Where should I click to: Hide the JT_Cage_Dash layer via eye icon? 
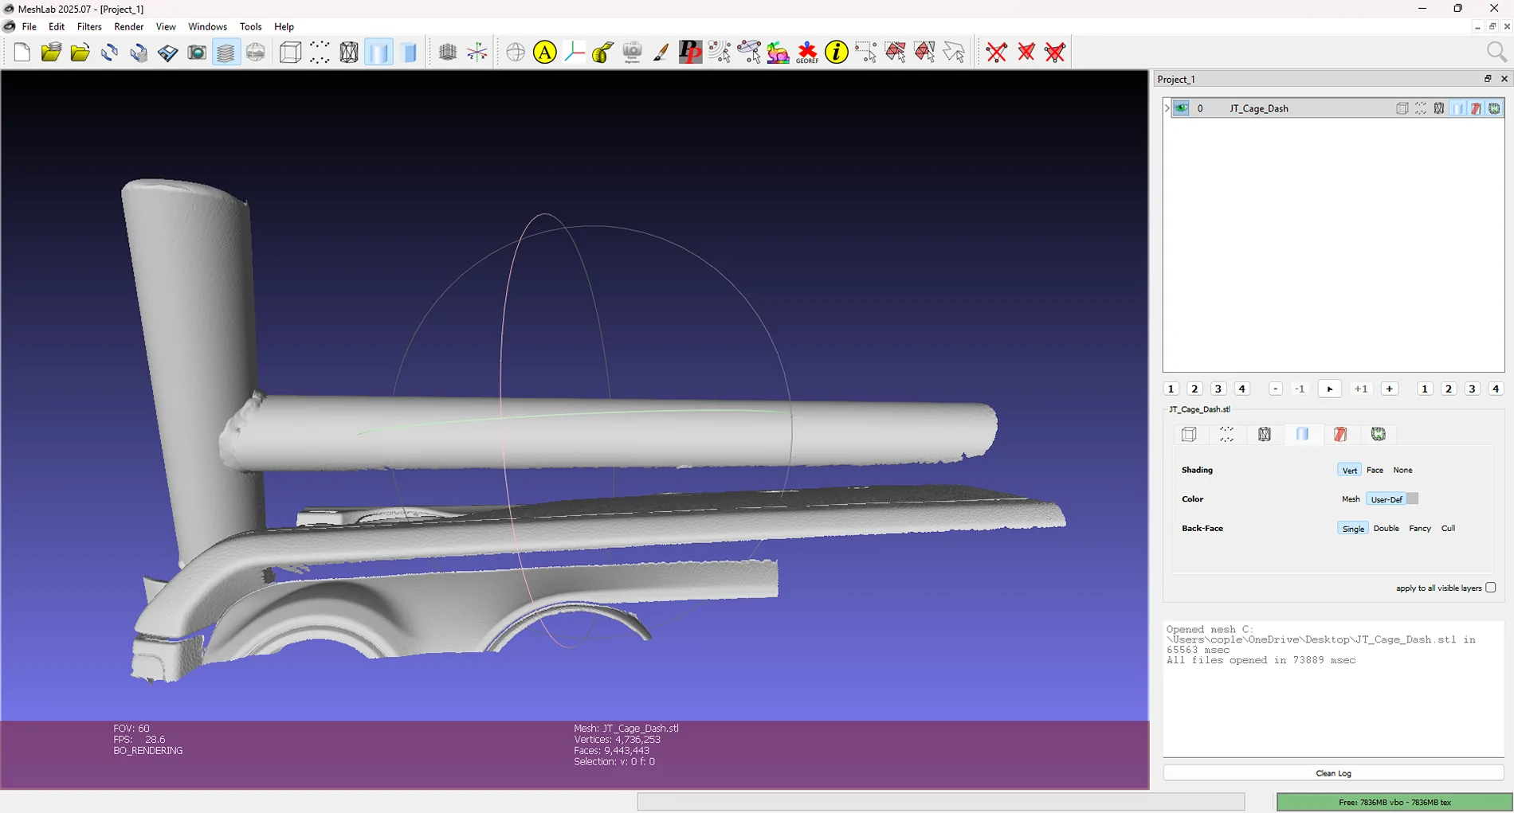pos(1181,108)
